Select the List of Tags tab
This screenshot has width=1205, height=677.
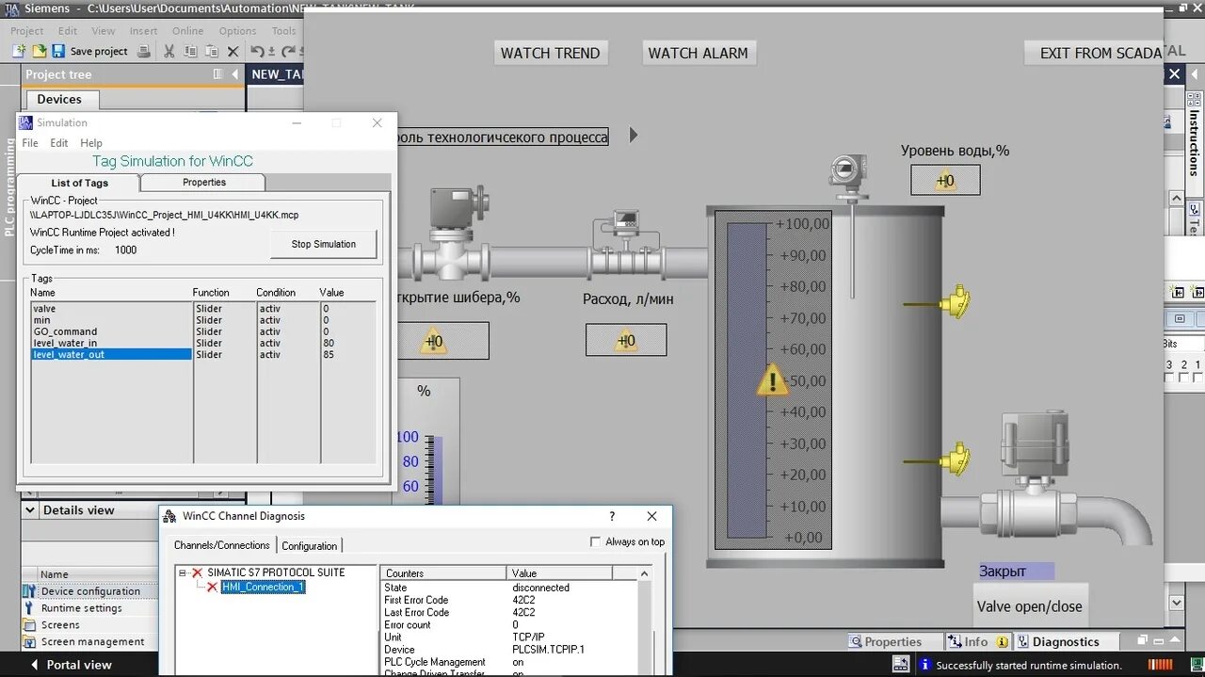click(x=79, y=183)
